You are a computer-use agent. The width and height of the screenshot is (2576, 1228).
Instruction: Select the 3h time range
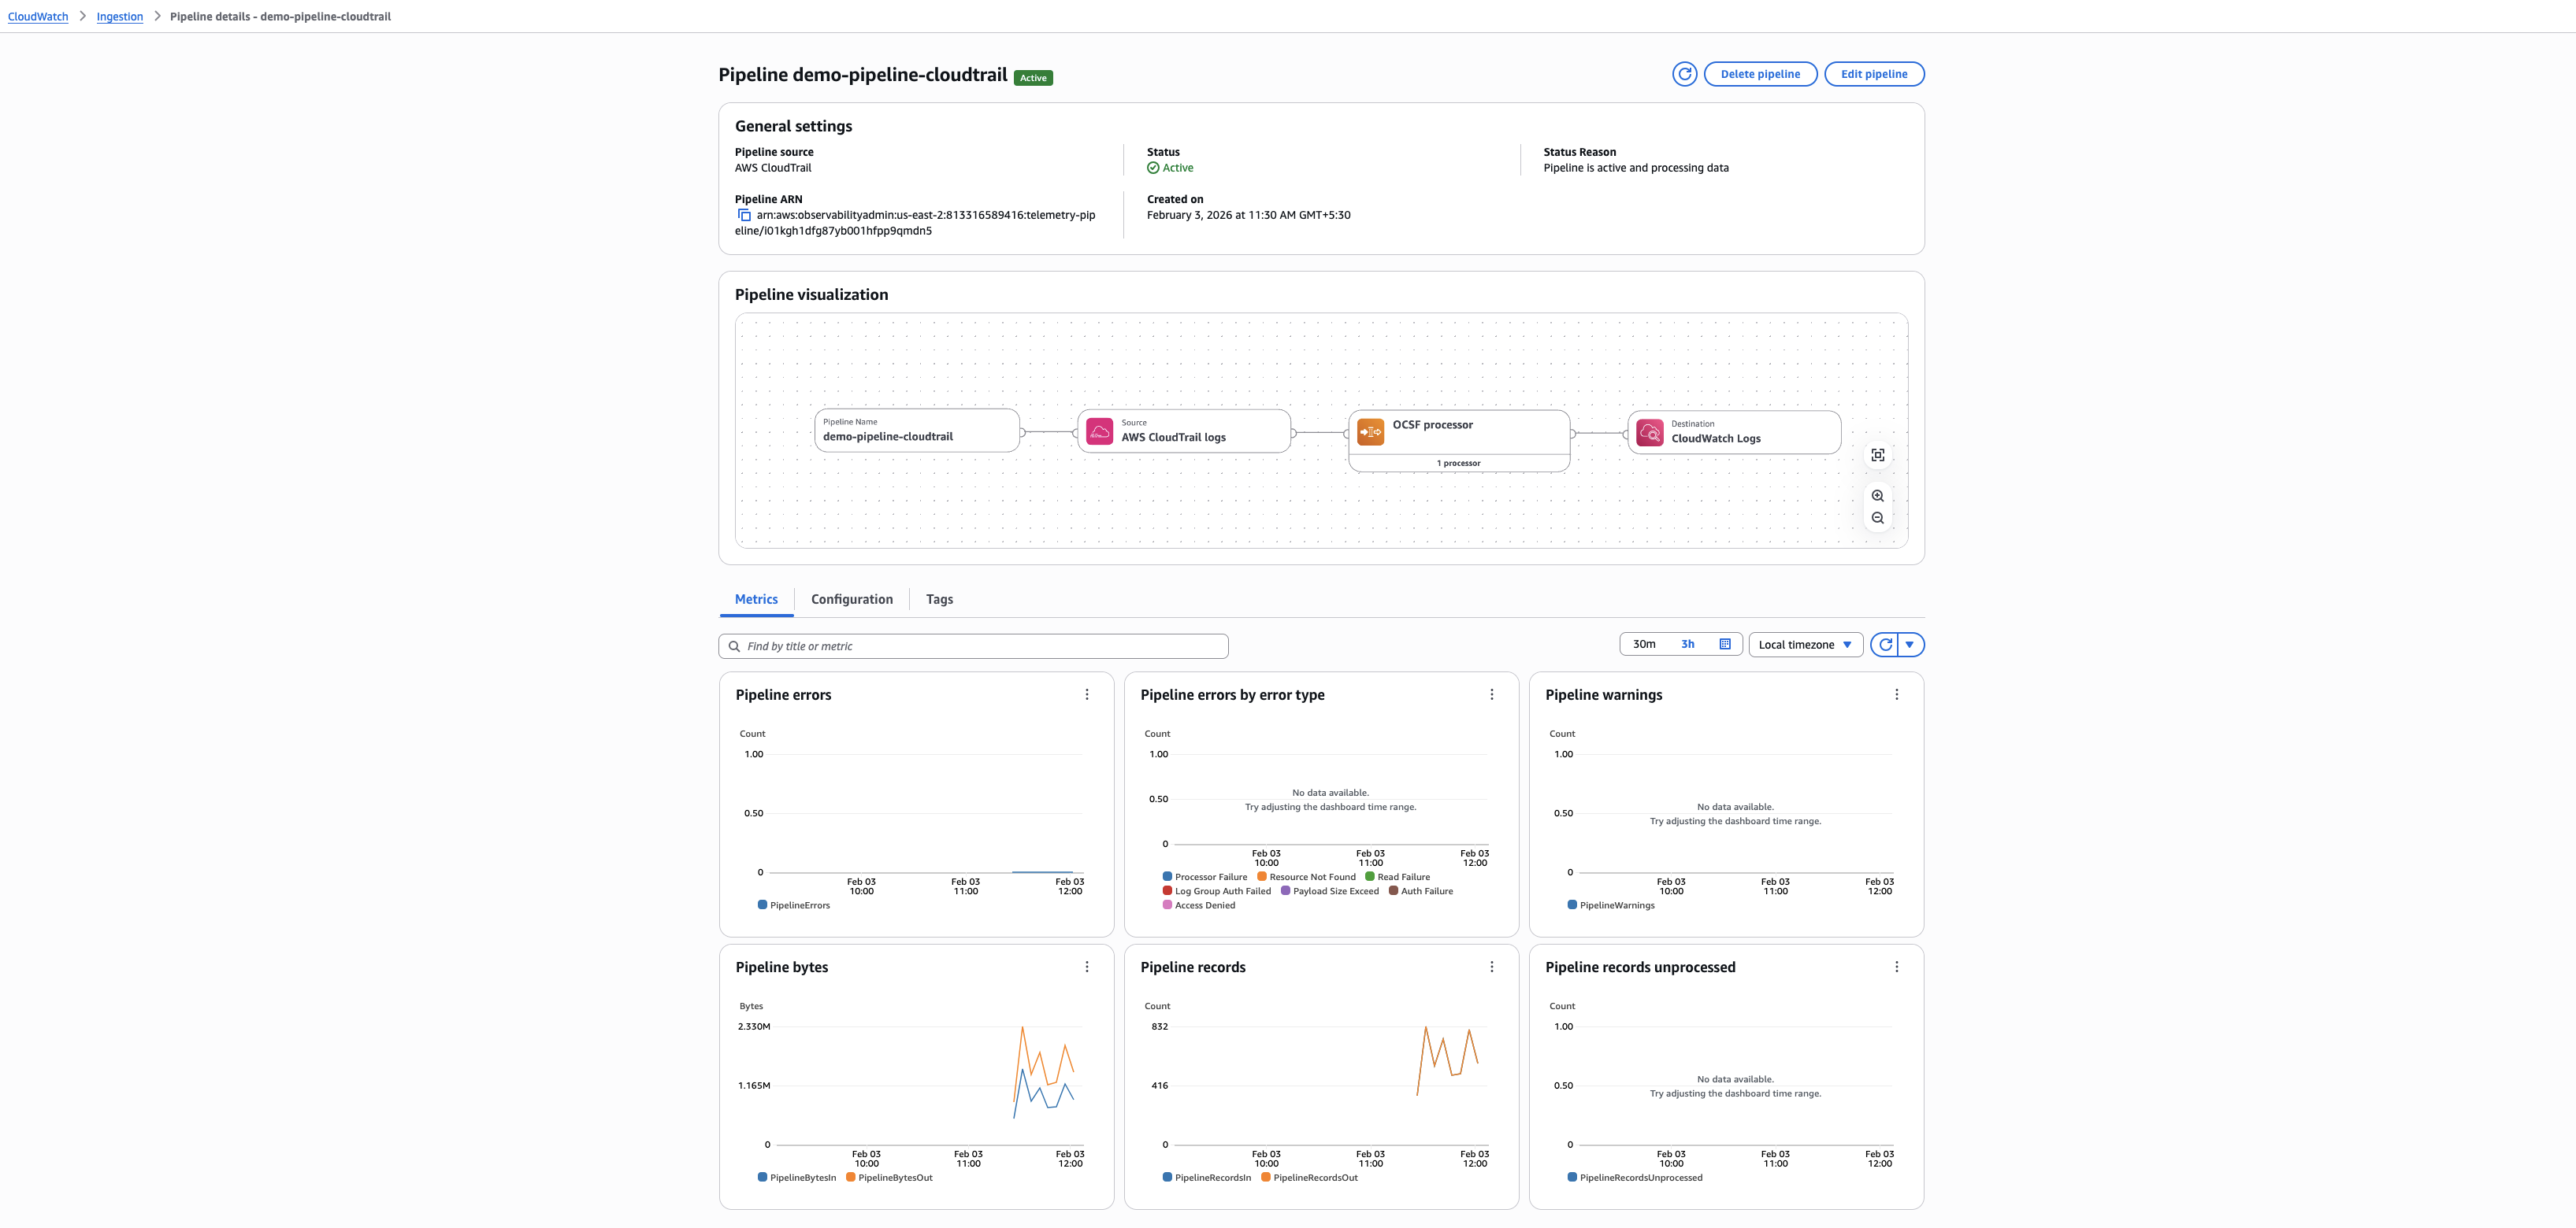(1687, 645)
